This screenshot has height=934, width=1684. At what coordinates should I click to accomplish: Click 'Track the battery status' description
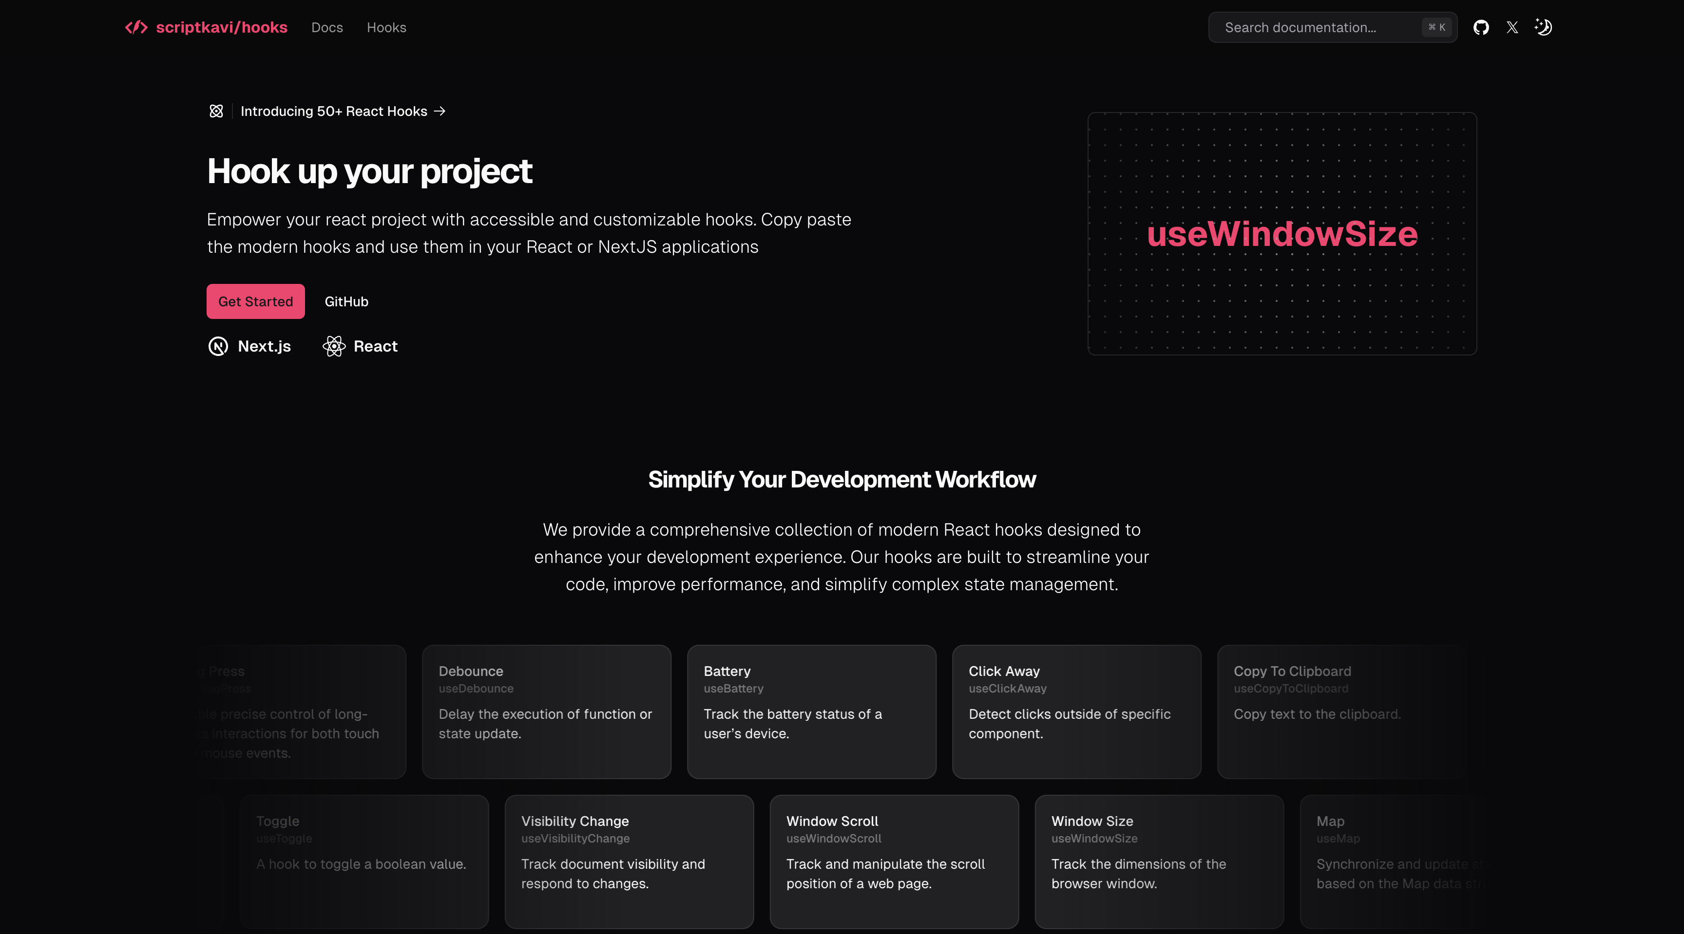[x=793, y=724]
